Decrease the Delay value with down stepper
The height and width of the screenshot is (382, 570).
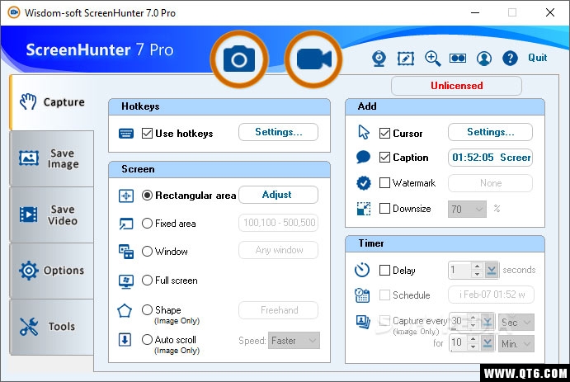[x=477, y=274]
